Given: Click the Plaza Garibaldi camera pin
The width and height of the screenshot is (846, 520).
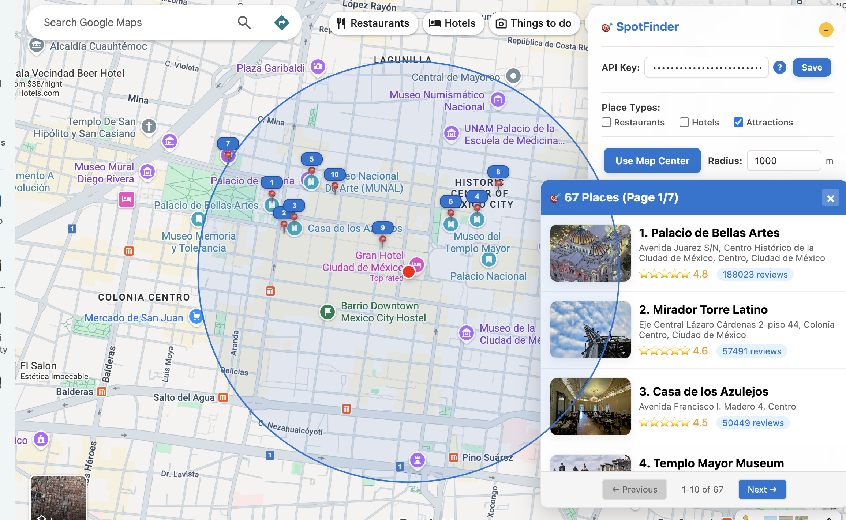Looking at the screenshot, I should point(318,67).
